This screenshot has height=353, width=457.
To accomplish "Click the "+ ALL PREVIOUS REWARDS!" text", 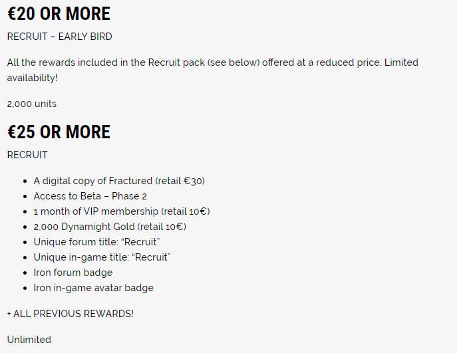I will [70, 314].
